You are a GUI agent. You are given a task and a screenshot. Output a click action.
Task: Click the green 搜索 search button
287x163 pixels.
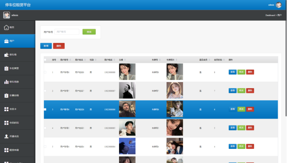[89, 32]
